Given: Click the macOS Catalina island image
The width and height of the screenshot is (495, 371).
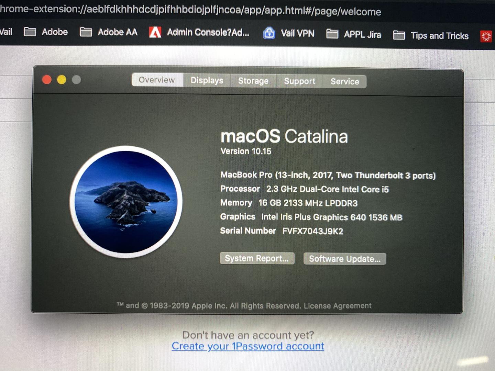Looking at the screenshot, I should 126,202.
